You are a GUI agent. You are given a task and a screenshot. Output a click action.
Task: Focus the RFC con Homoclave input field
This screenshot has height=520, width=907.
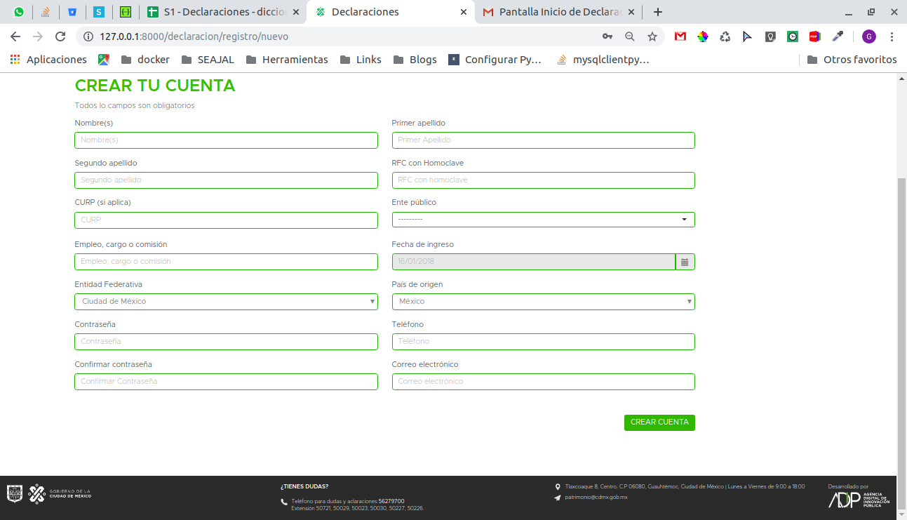[x=543, y=180]
